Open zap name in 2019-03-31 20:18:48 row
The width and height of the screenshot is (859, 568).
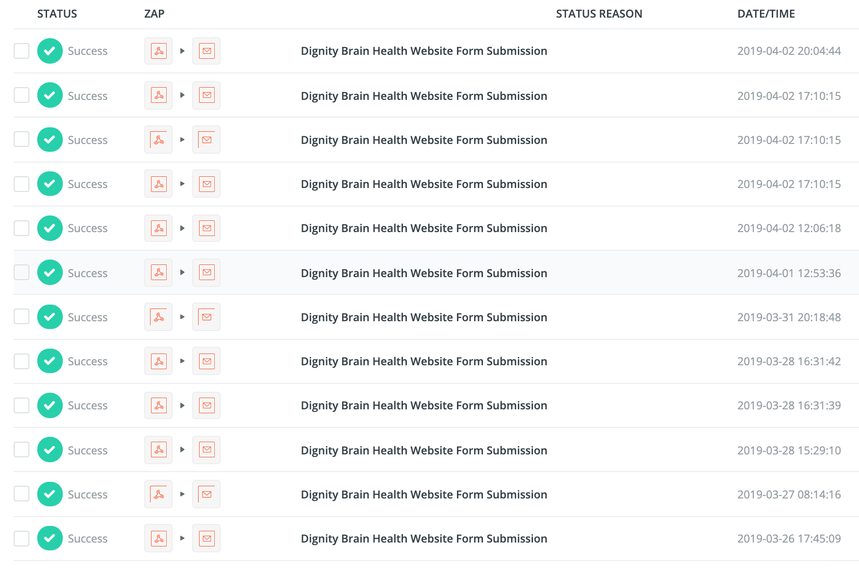pos(424,317)
